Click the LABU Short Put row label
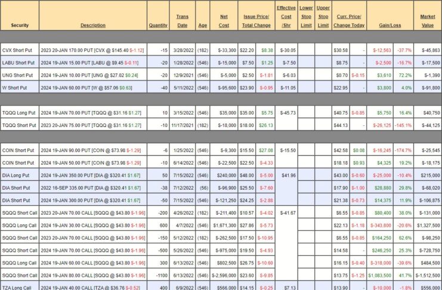The image size is (442, 290). [x=20, y=62]
